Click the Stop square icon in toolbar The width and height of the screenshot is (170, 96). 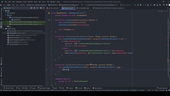click(x=151, y=5)
